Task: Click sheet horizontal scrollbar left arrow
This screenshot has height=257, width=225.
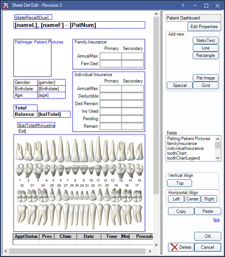Action: [x=6, y=251]
